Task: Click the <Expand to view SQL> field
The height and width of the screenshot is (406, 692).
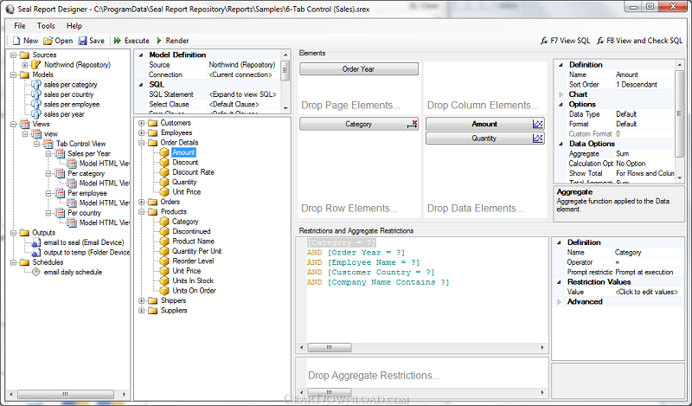Action: (x=243, y=94)
